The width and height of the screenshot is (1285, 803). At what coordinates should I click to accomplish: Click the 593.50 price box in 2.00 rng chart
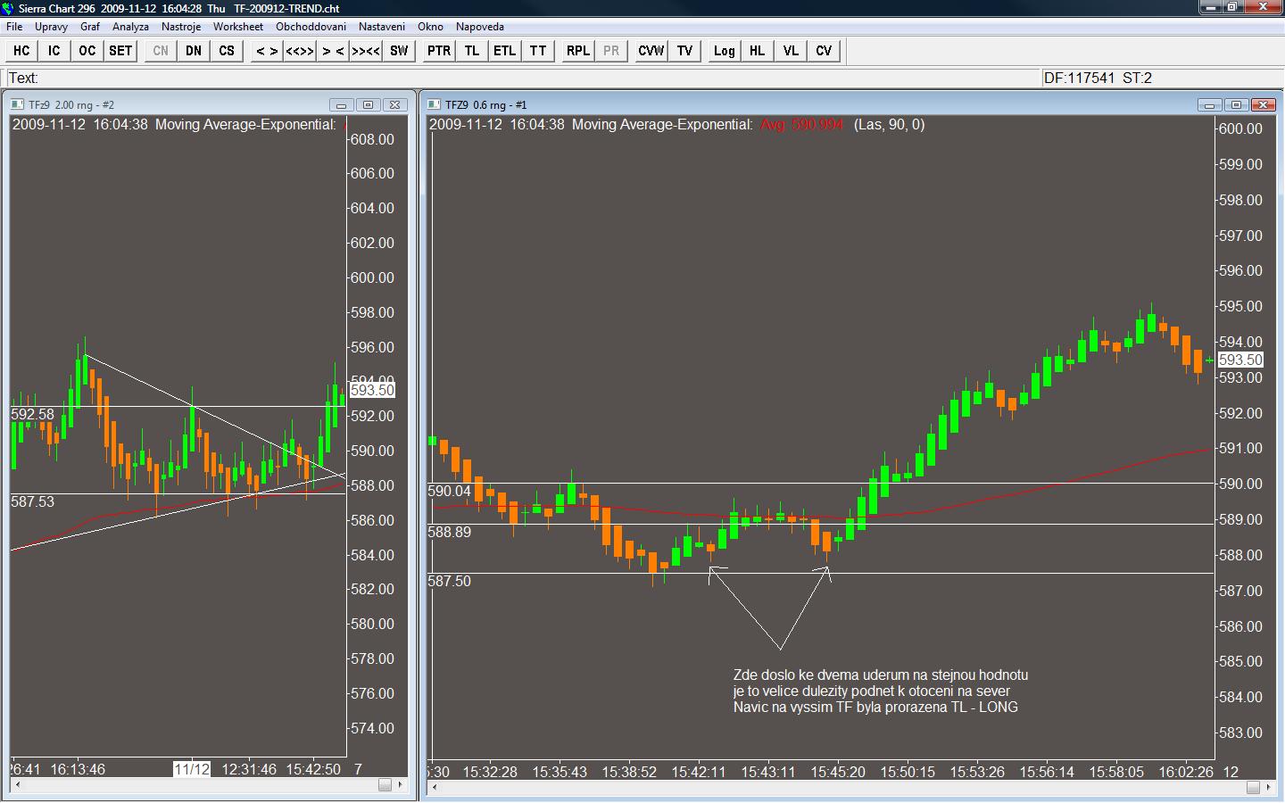(372, 390)
